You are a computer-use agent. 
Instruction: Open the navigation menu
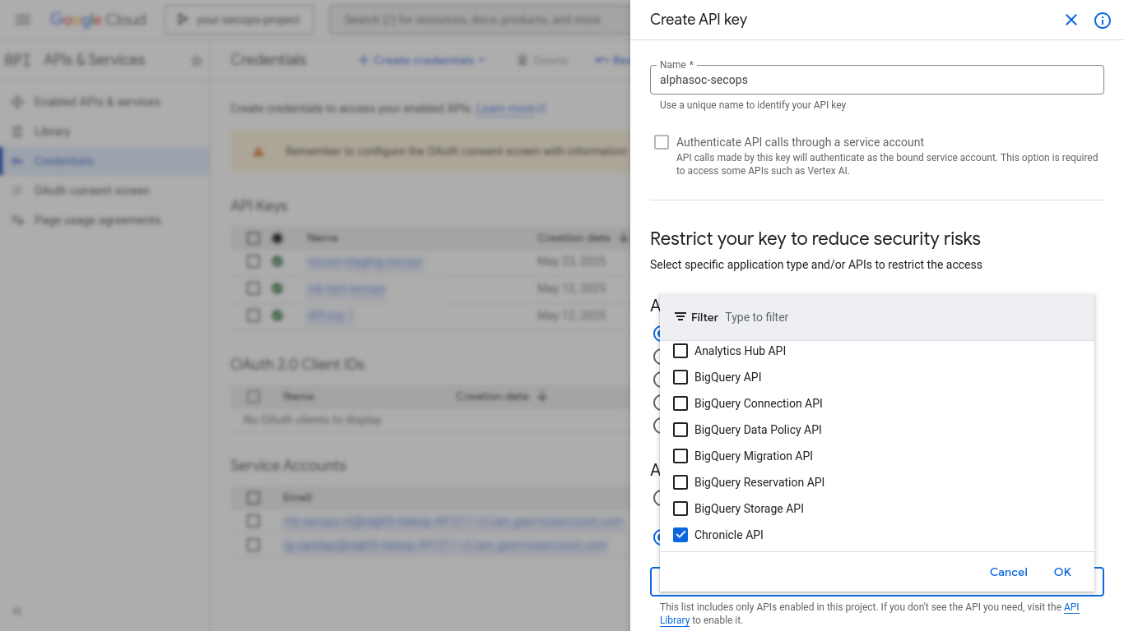click(22, 19)
